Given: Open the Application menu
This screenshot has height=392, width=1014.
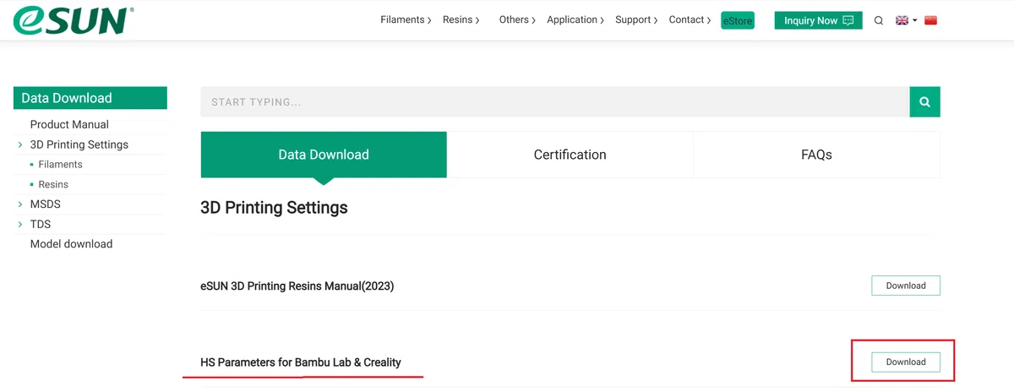Looking at the screenshot, I should click(x=575, y=19).
